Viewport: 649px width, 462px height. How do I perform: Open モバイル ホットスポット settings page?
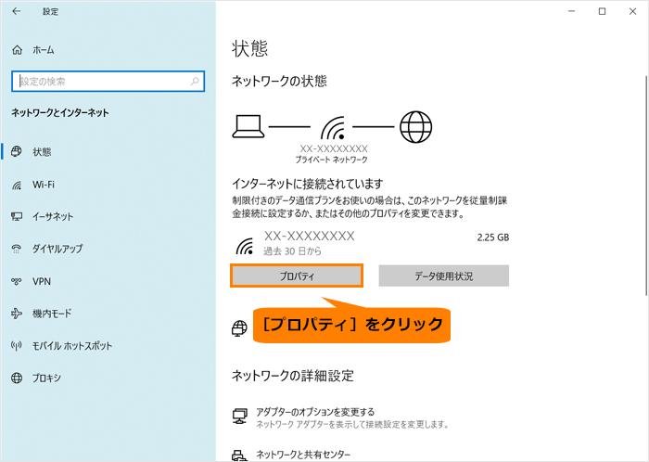tap(72, 346)
